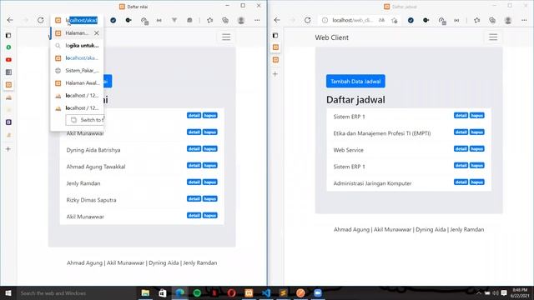Screen dimensions: 534x300
Task: Open XAMPP from taskbar
Action: point(249,292)
